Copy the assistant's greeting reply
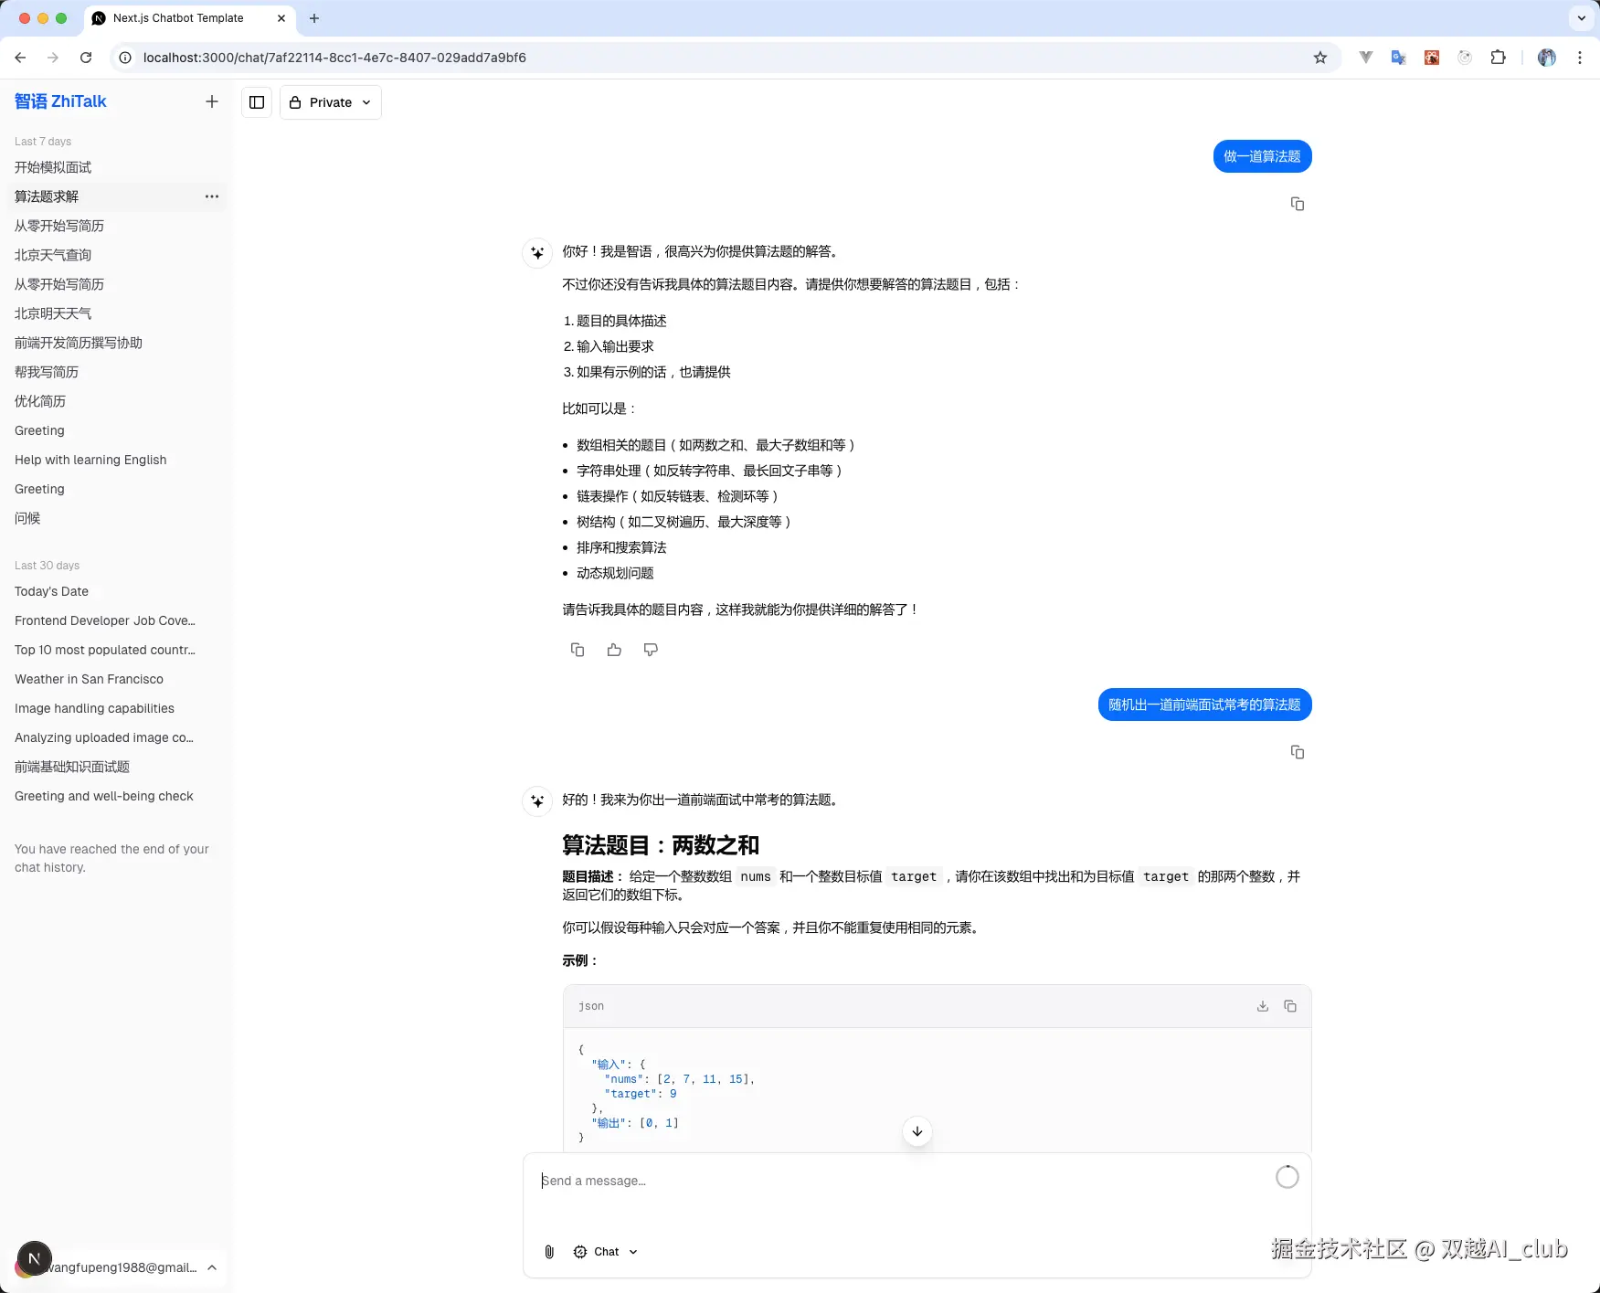 (x=577, y=649)
